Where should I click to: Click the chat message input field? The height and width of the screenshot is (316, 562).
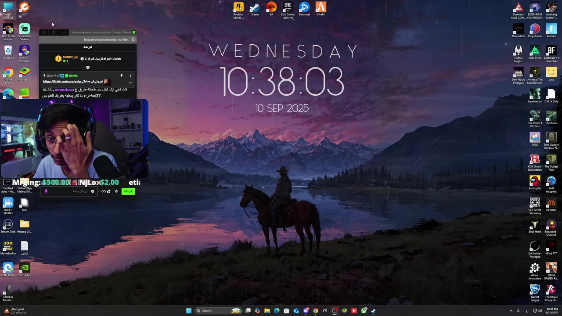click(69, 191)
